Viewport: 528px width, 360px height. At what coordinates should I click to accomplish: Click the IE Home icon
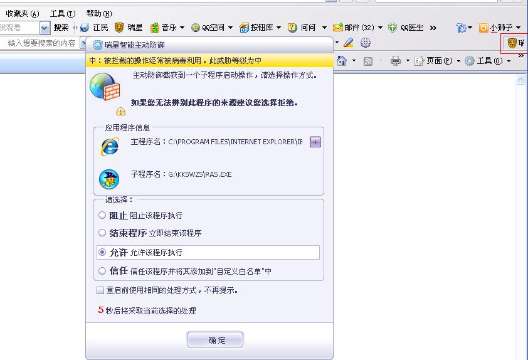(x=342, y=61)
